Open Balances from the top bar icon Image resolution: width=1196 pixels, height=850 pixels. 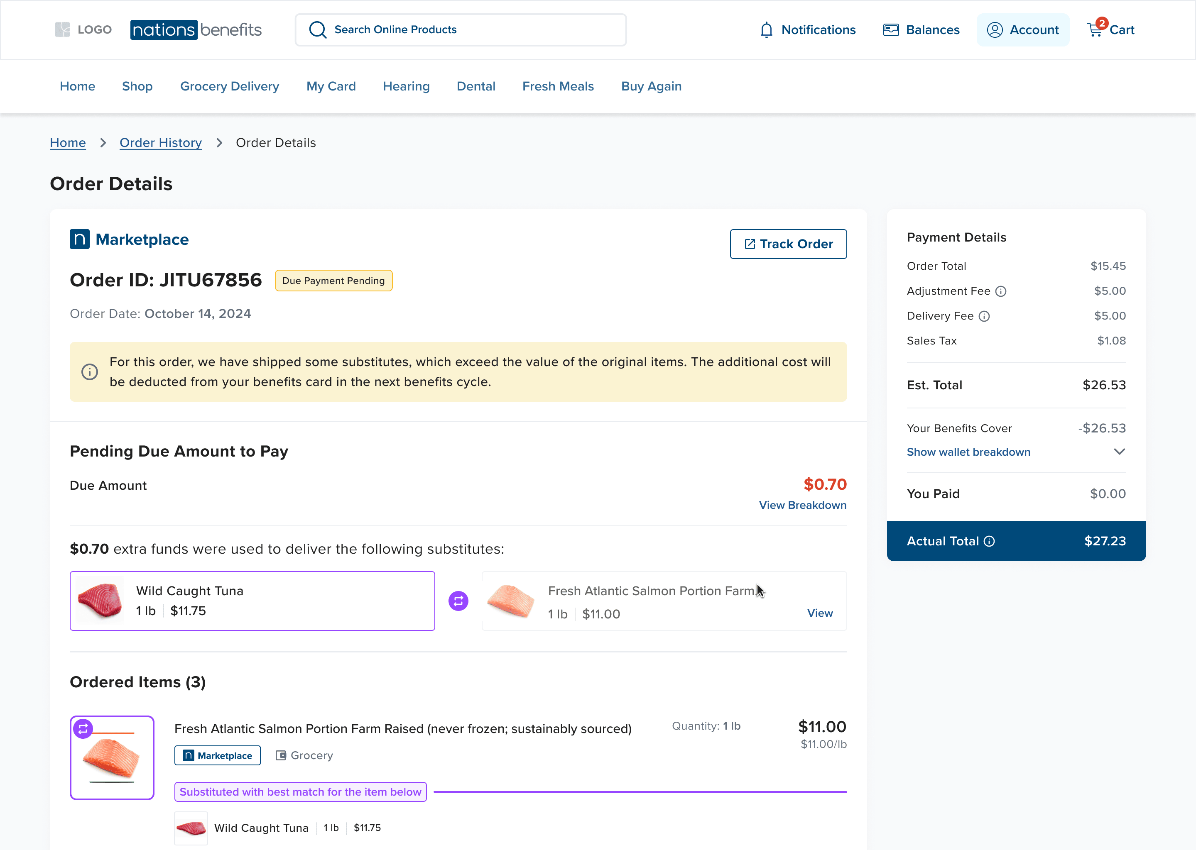[890, 30]
